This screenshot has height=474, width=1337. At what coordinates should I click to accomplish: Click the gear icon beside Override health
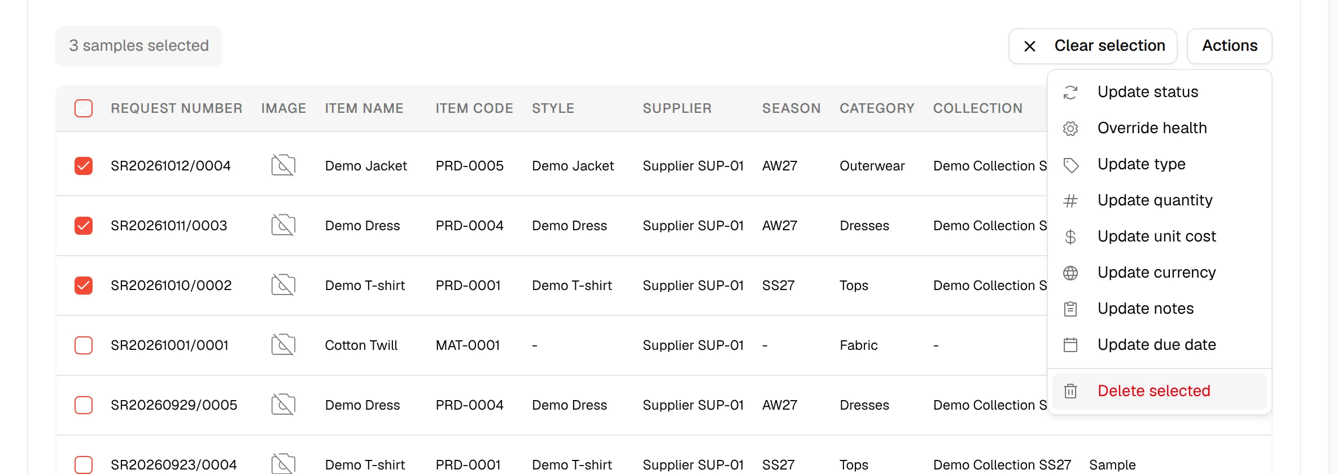click(1071, 128)
